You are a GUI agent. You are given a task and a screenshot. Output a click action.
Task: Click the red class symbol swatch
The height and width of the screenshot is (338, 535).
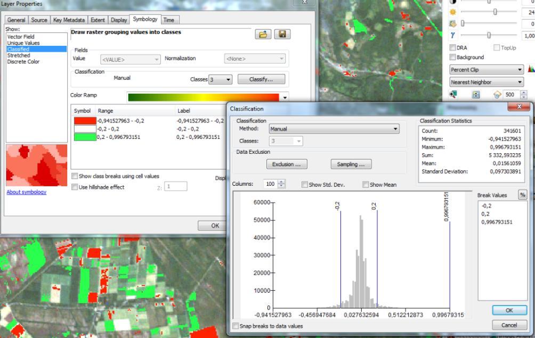pyautogui.click(x=85, y=121)
